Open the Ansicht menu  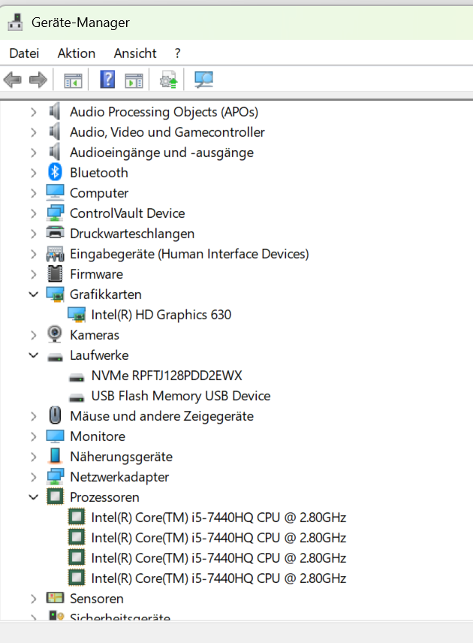tap(135, 53)
